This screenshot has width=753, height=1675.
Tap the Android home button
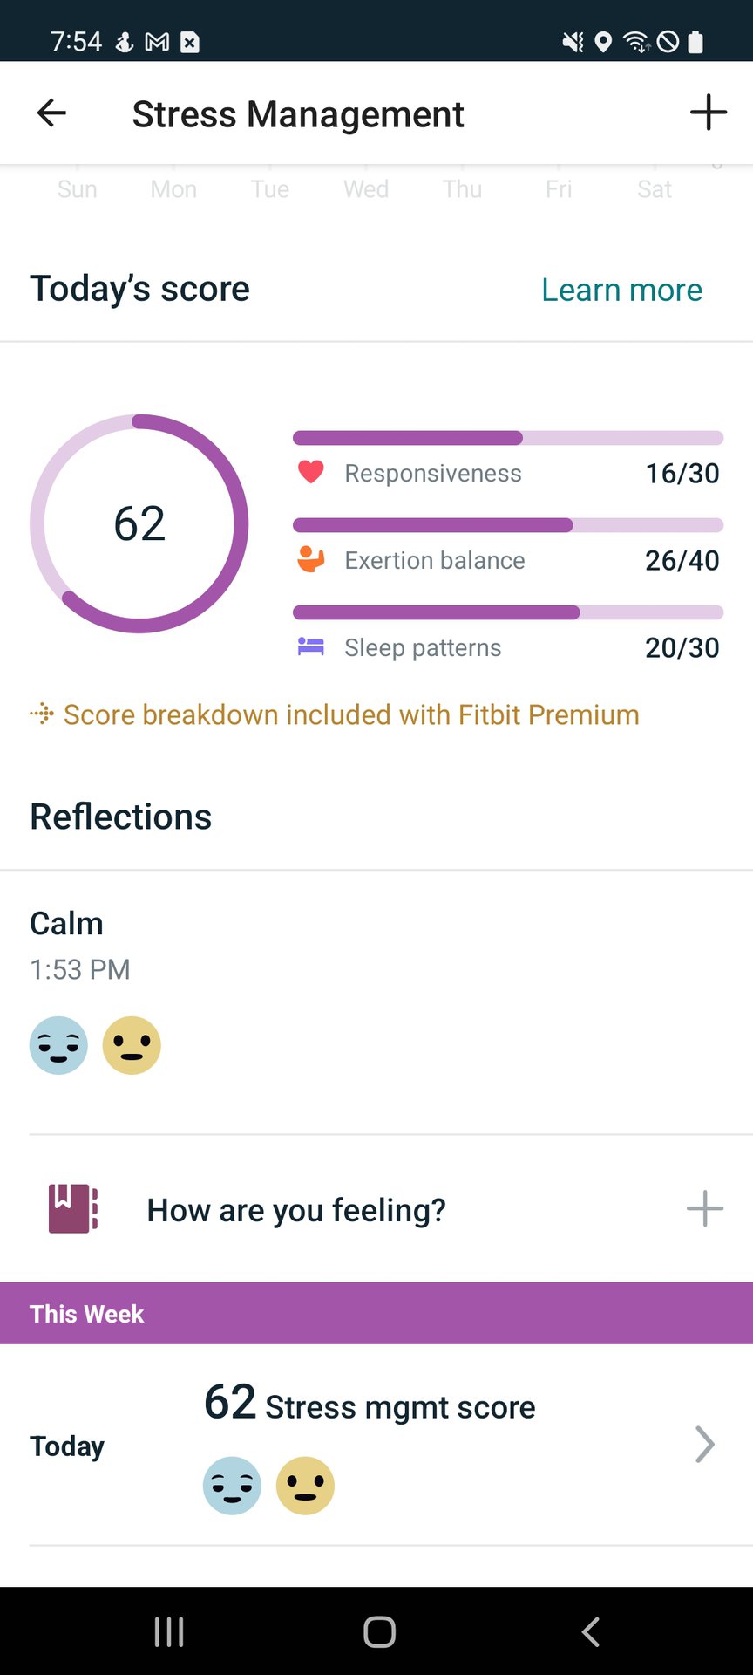click(x=379, y=1631)
